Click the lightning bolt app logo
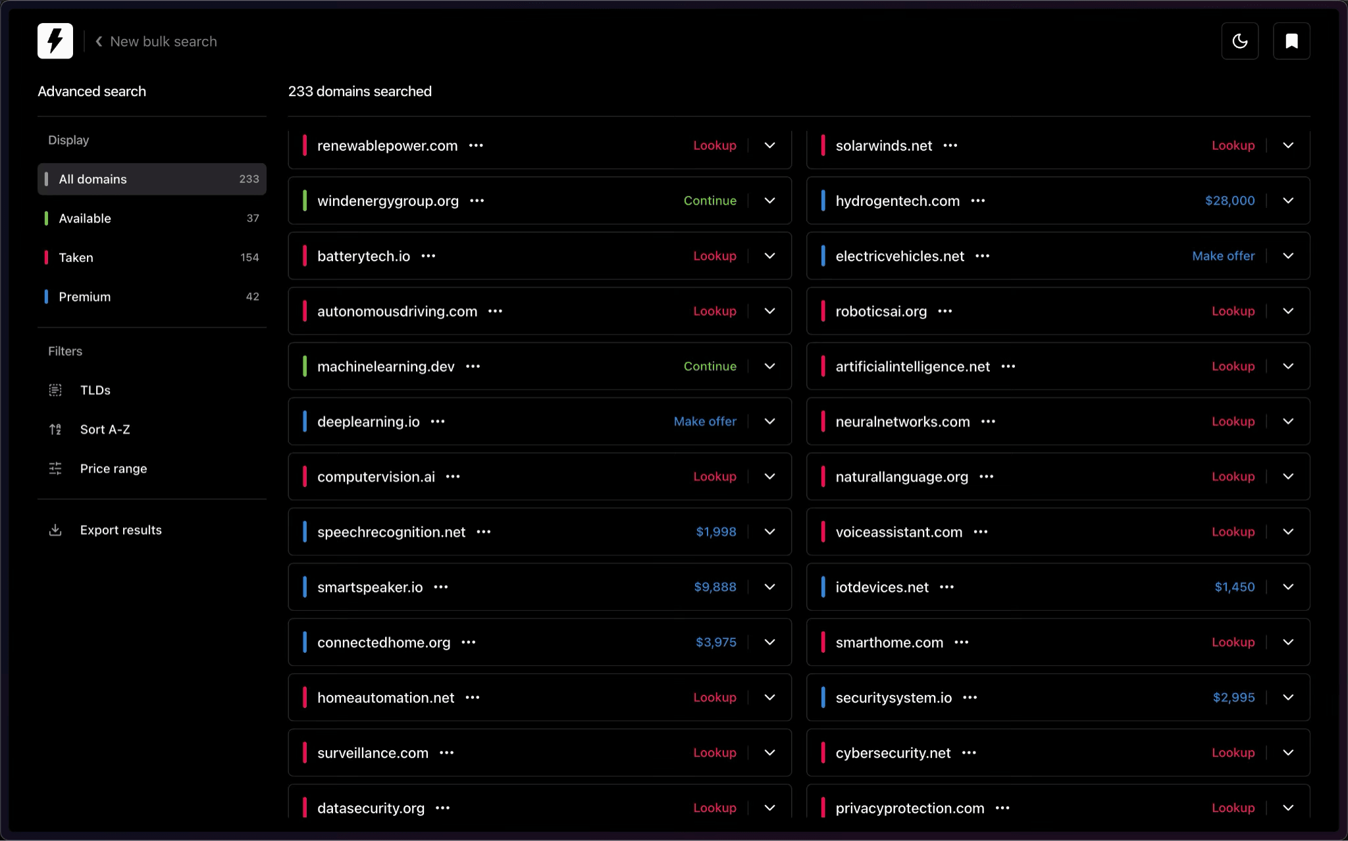The width and height of the screenshot is (1348, 841). click(x=55, y=41)
